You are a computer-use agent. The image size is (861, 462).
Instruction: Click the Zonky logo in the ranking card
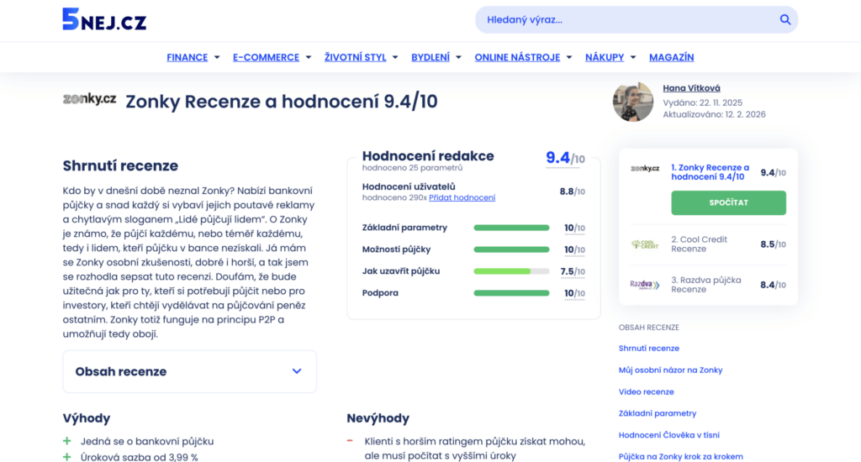coord(645,169)
